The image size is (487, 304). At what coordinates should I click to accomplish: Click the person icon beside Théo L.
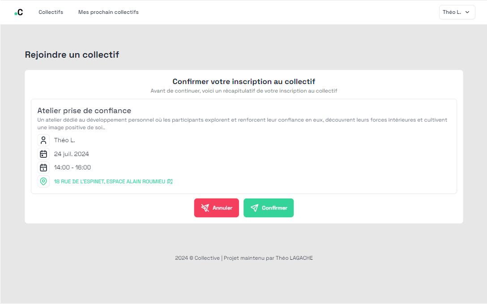[x=43, y=140]
